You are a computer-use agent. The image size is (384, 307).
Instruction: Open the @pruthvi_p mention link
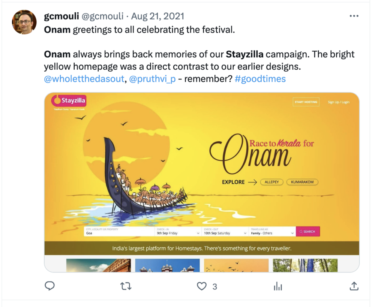coord(152,79)
